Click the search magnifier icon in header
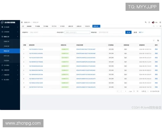Screen dimensions: 162x130 tap(146, 22)
